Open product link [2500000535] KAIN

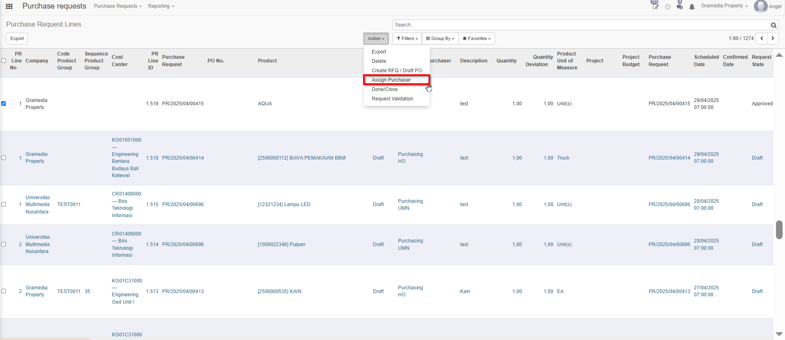point(280,291)
